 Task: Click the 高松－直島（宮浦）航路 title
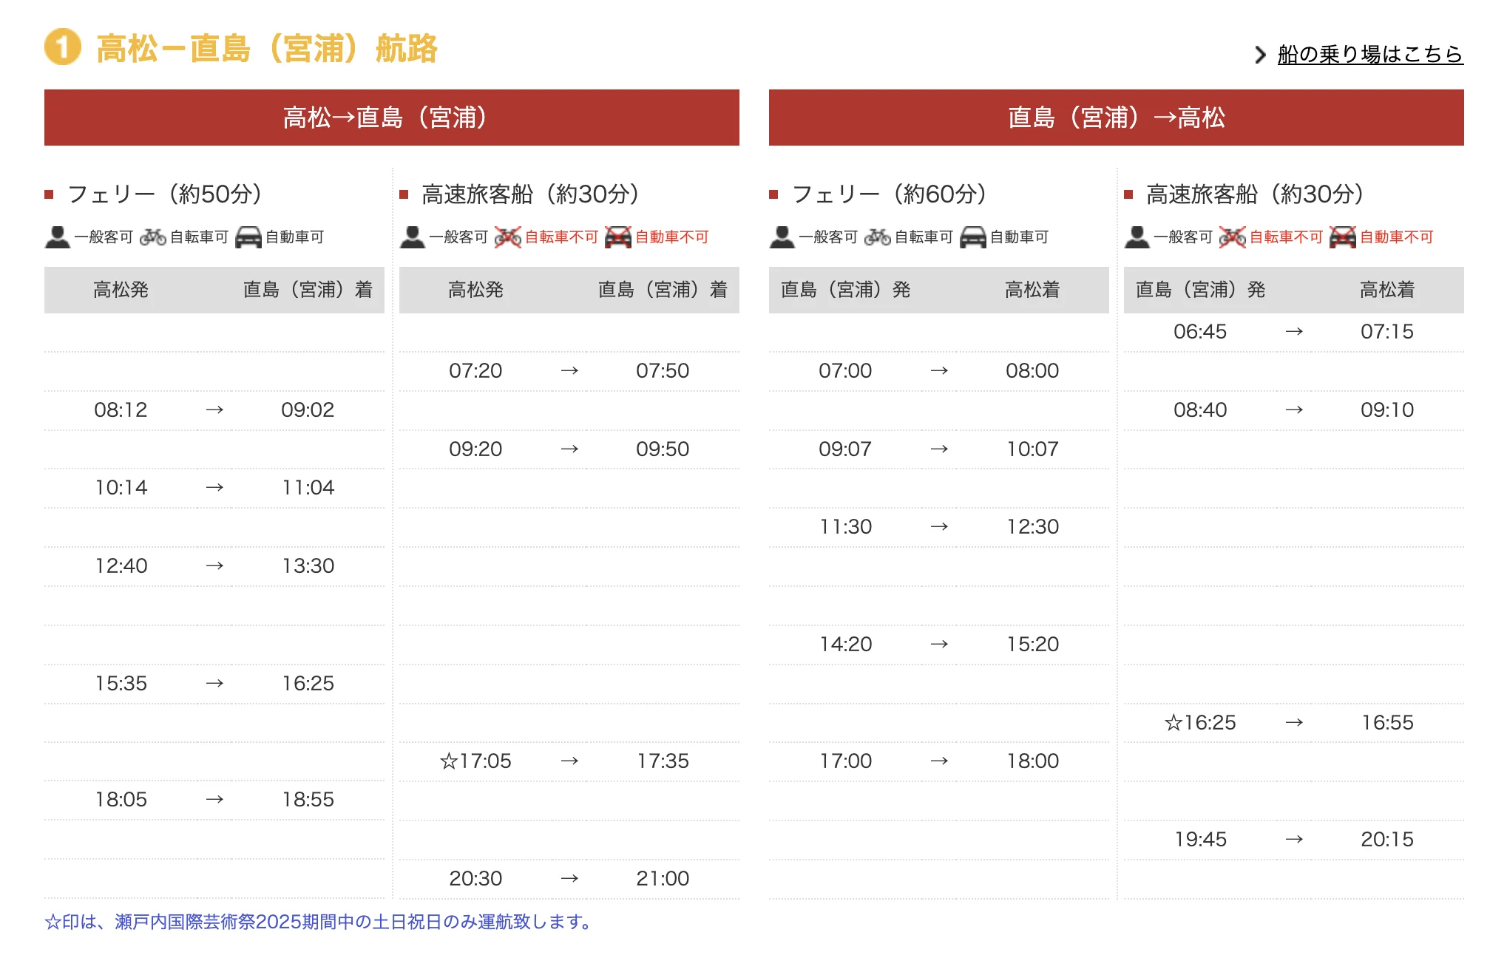[267, 48]
